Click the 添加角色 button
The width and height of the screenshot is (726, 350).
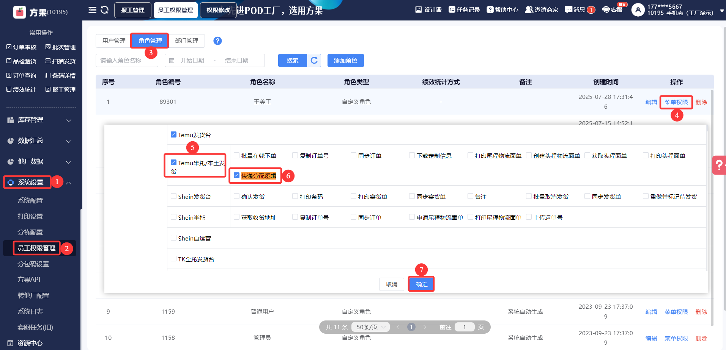(x=345, y=61)
